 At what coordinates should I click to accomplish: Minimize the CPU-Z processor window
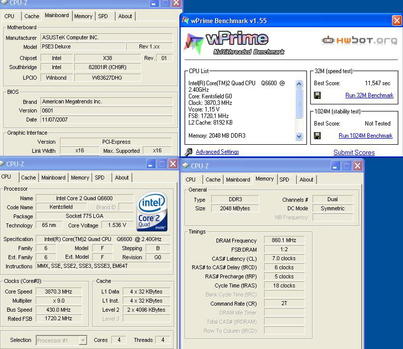(151, 164)
